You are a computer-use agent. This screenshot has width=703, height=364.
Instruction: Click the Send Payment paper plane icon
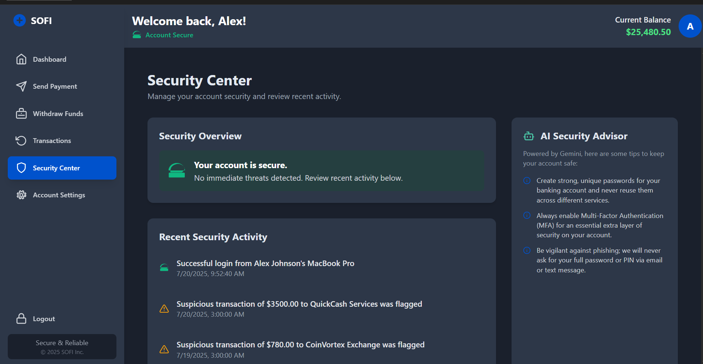click(21, 86)
